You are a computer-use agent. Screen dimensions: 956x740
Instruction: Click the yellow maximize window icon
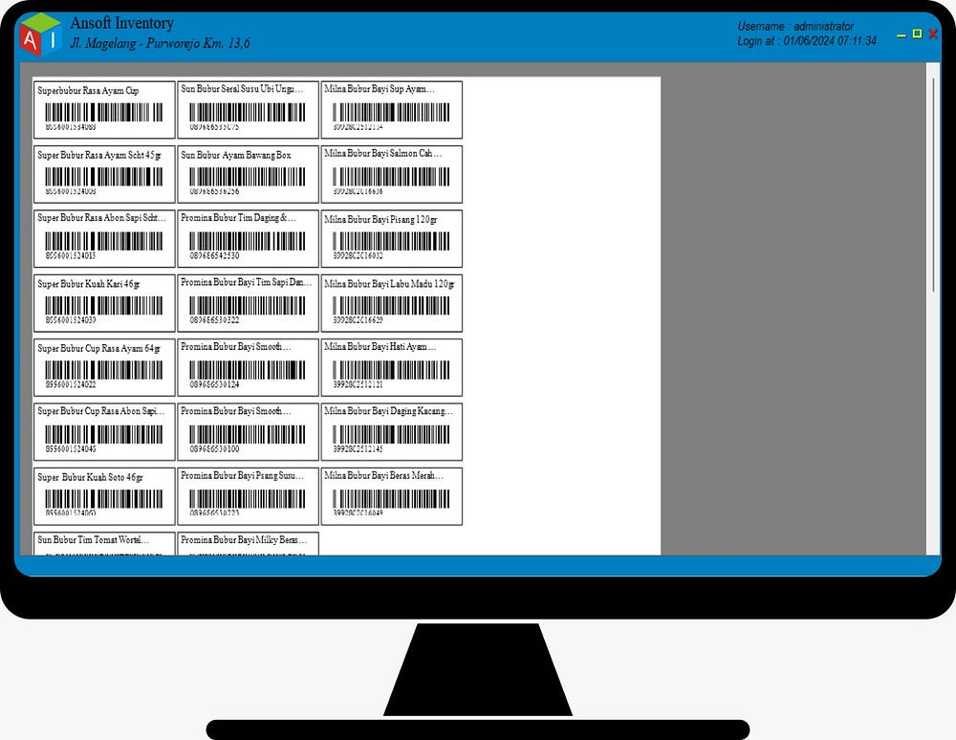click(x=917, y=33)
